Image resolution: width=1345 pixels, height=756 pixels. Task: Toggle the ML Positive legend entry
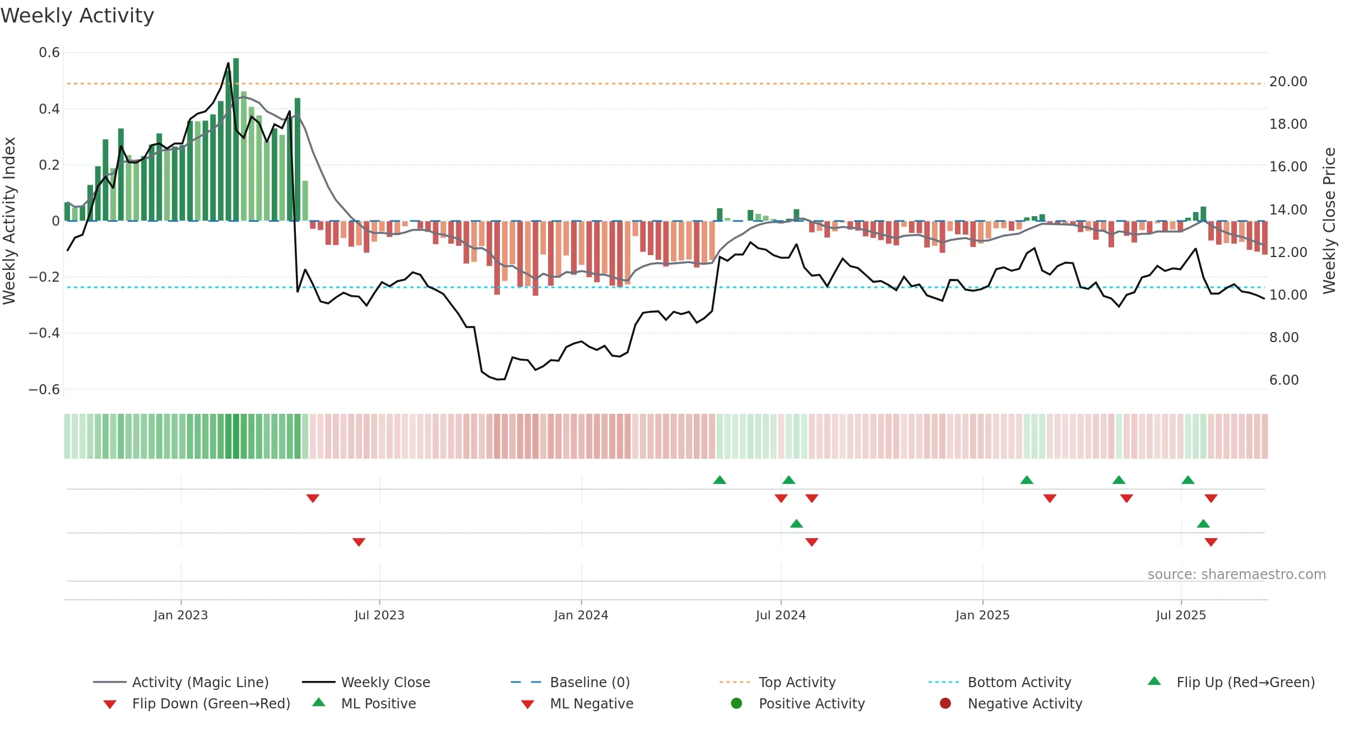364,703
